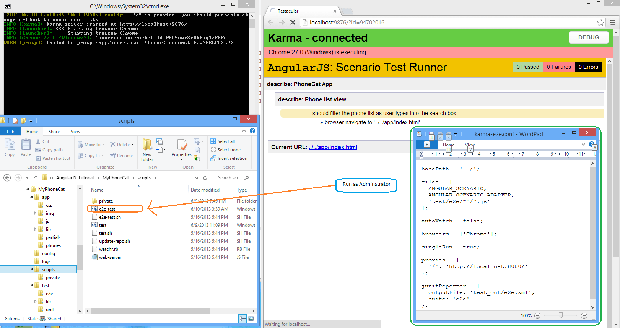Switch to large icons view in Explorer status bar
This screenshot has height=328, width=620.
(251, 318)
